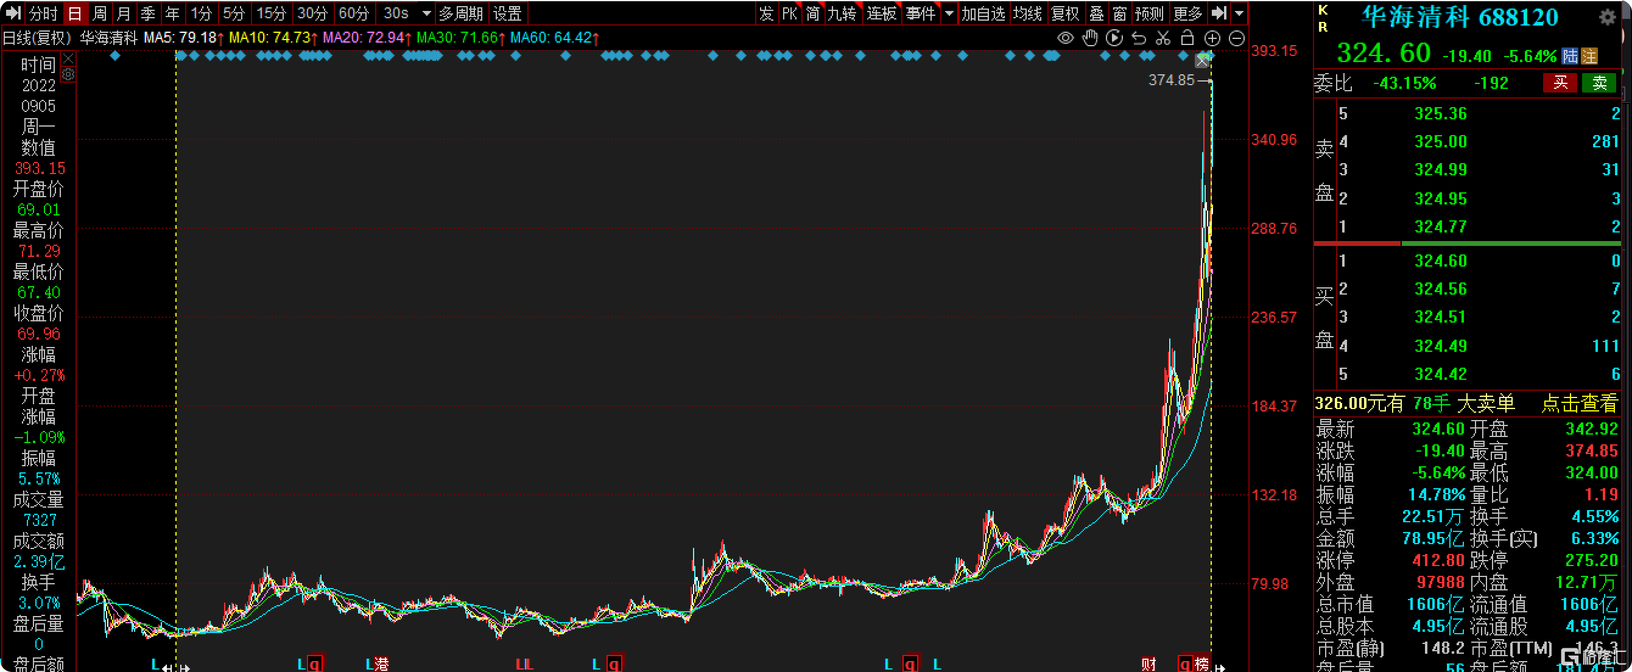Select the 15分 period
Screen dimensions: 1632x672
[x=271, y=13]
